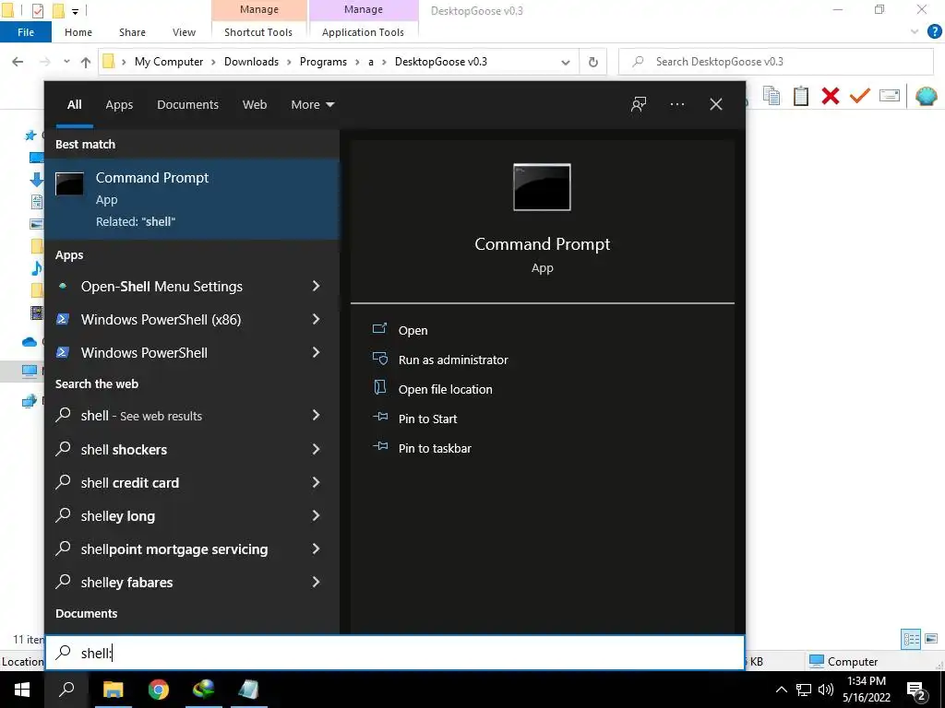This screenshot has height=708, width=945.
Task: Expand the address bar history dropdown
Action: pos(566,62)
